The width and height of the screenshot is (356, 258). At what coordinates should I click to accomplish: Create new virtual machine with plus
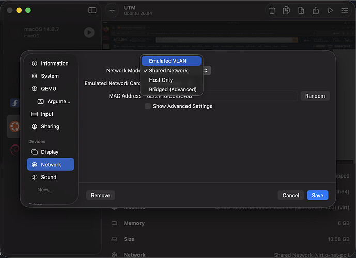click(x=112, y=10)
